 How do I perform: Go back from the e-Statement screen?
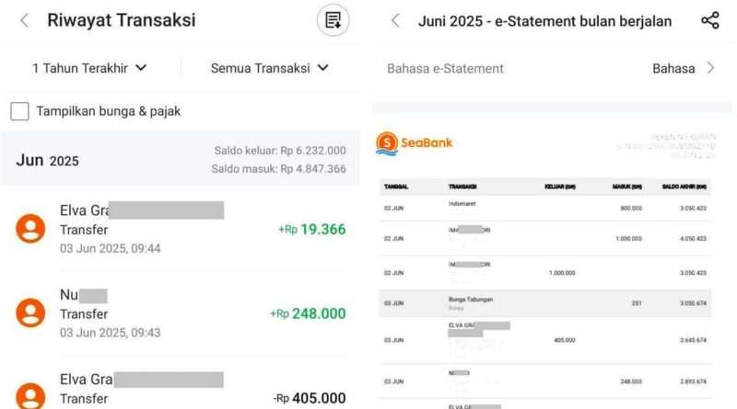click(x=396, y=20)
